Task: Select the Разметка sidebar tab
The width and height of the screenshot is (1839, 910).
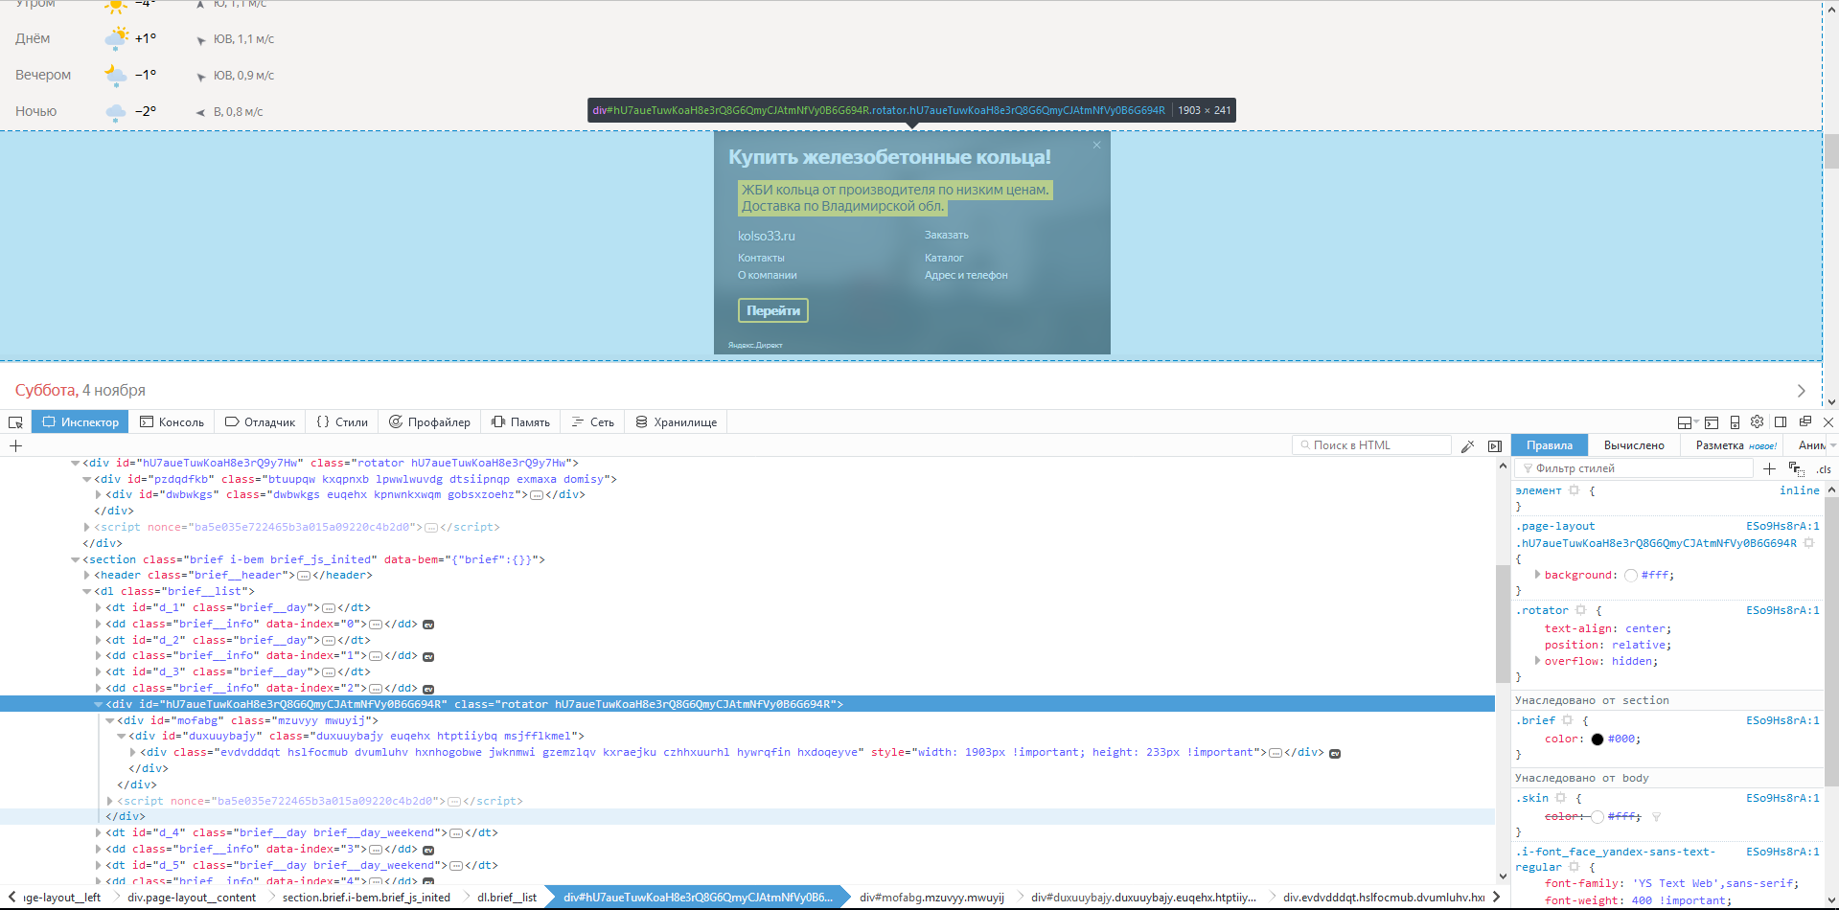Action: coord(1736,445)
